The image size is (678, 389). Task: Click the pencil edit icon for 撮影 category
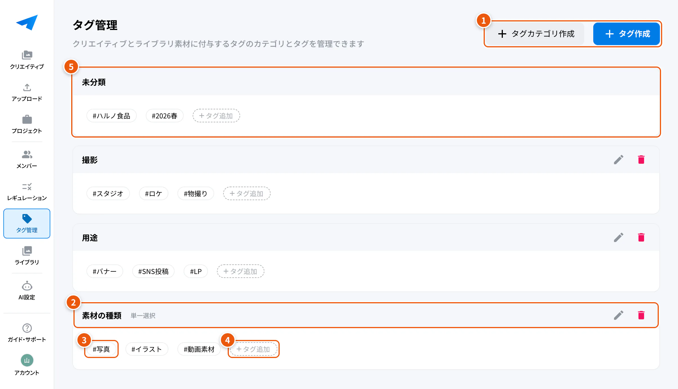(x=618, y=160)
